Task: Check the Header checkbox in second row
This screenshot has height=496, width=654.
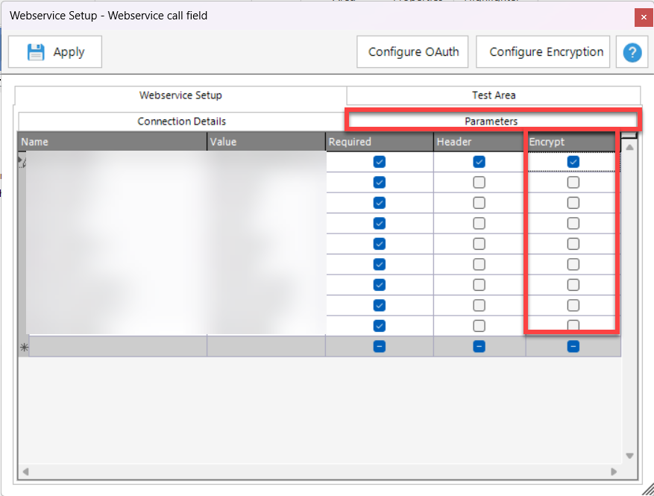Action: click(479, 182)
